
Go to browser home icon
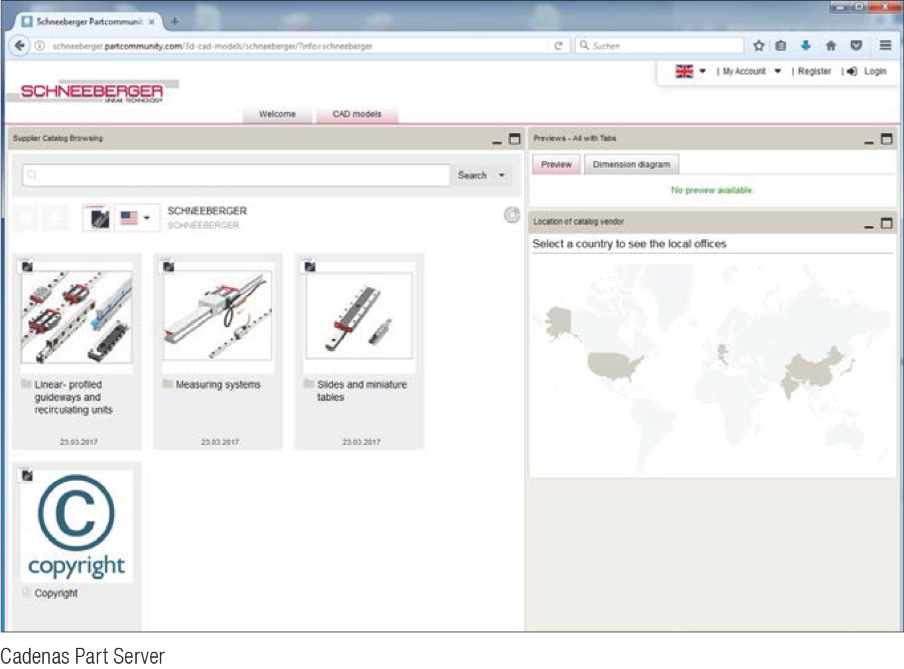coord(830,45)
